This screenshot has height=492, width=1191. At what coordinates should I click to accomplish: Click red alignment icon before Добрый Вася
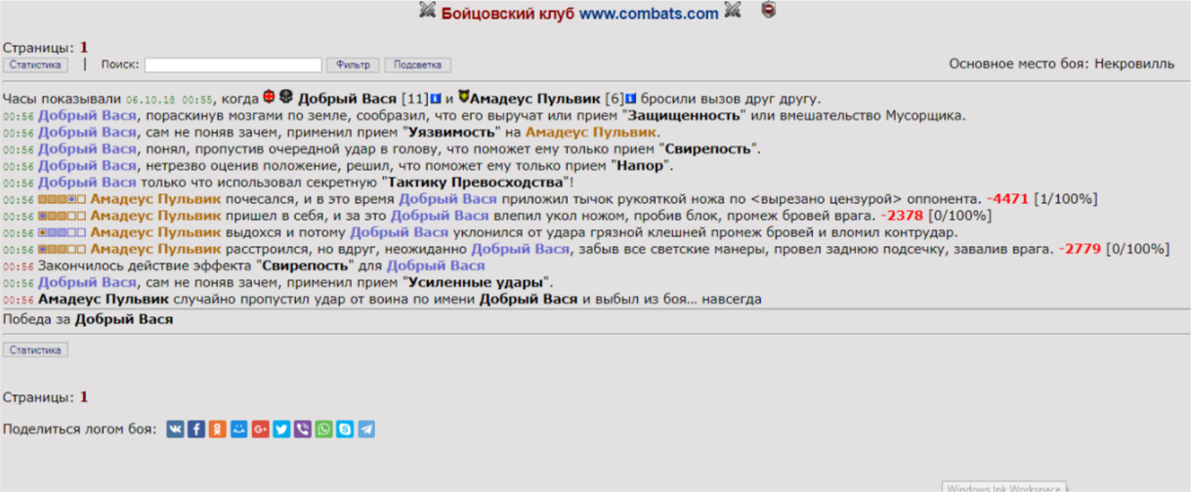tap(270, 98)
